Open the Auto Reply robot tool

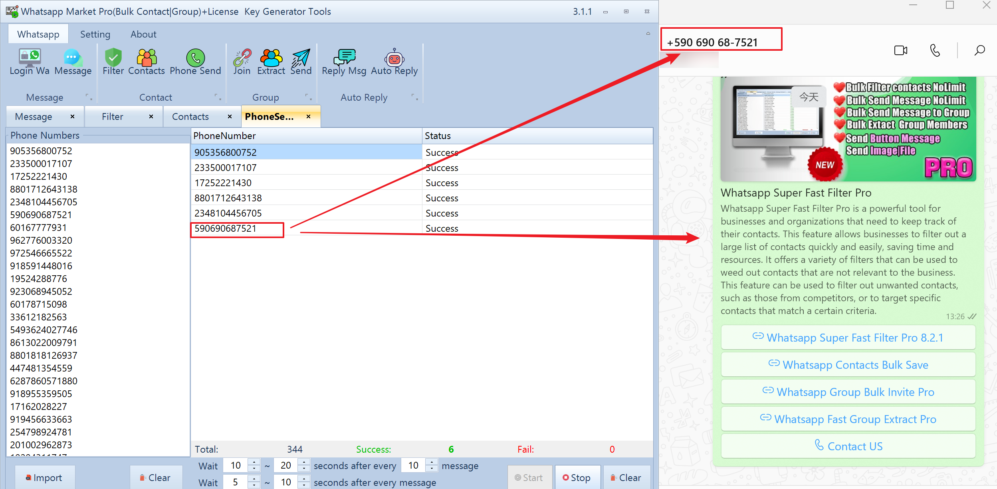pos(394,62)
